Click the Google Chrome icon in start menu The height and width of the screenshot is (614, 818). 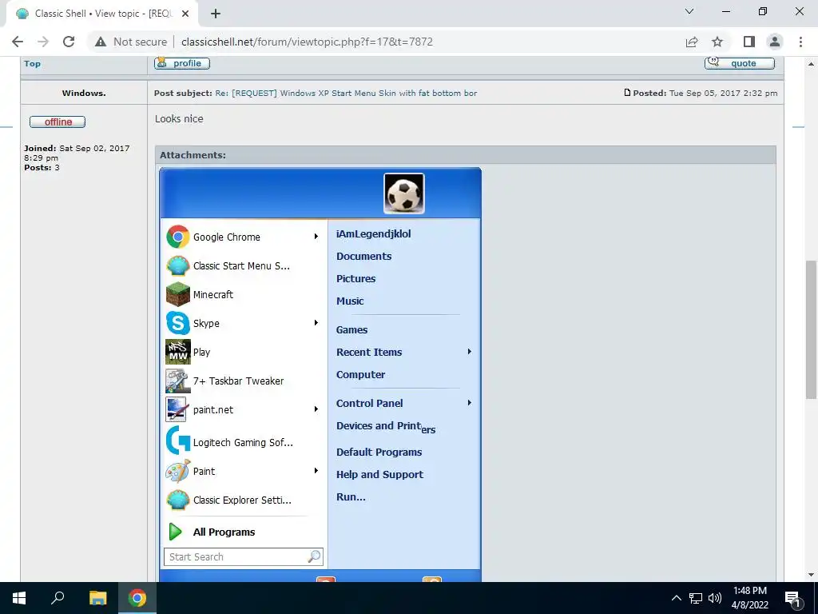point(178,237)
